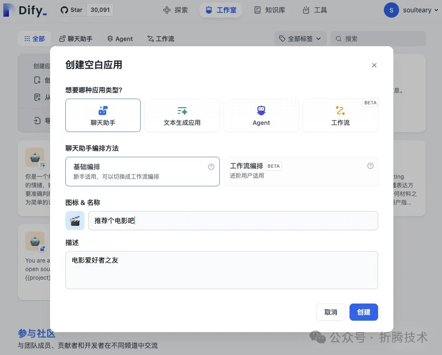Click the 取消 button

coord(330,312)
